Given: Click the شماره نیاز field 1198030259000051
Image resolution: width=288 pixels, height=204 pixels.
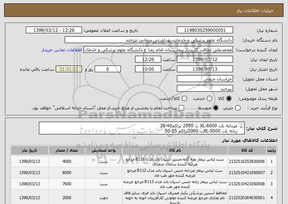Looking at the screenshot, I should click(205, 30).
